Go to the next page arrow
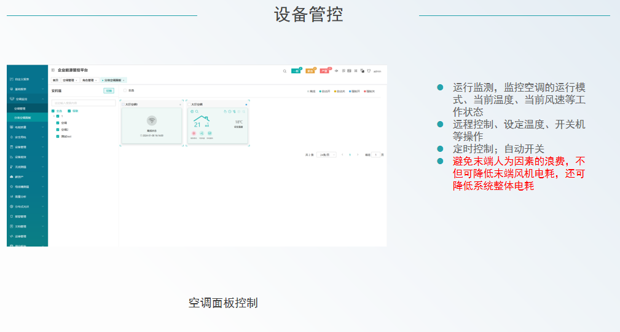 pos(358,155)
